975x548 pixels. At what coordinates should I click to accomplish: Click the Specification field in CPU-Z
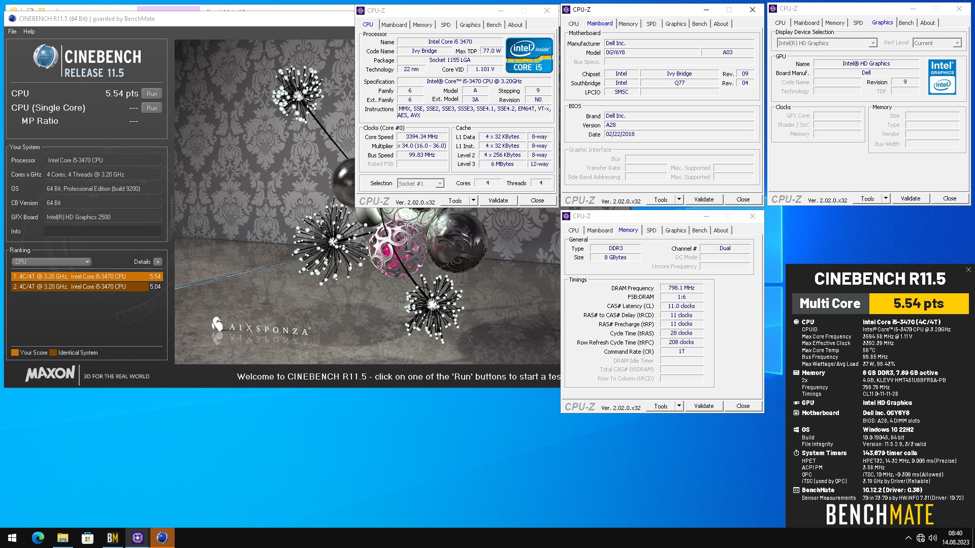[x=475, y=81]
